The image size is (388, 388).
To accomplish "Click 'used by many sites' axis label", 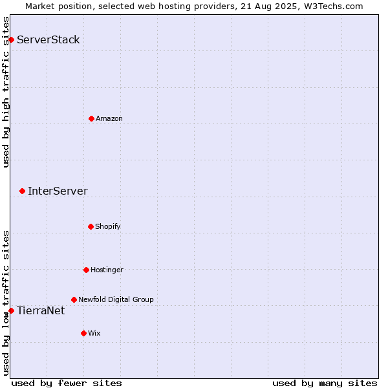I will (x=325, y=383).
